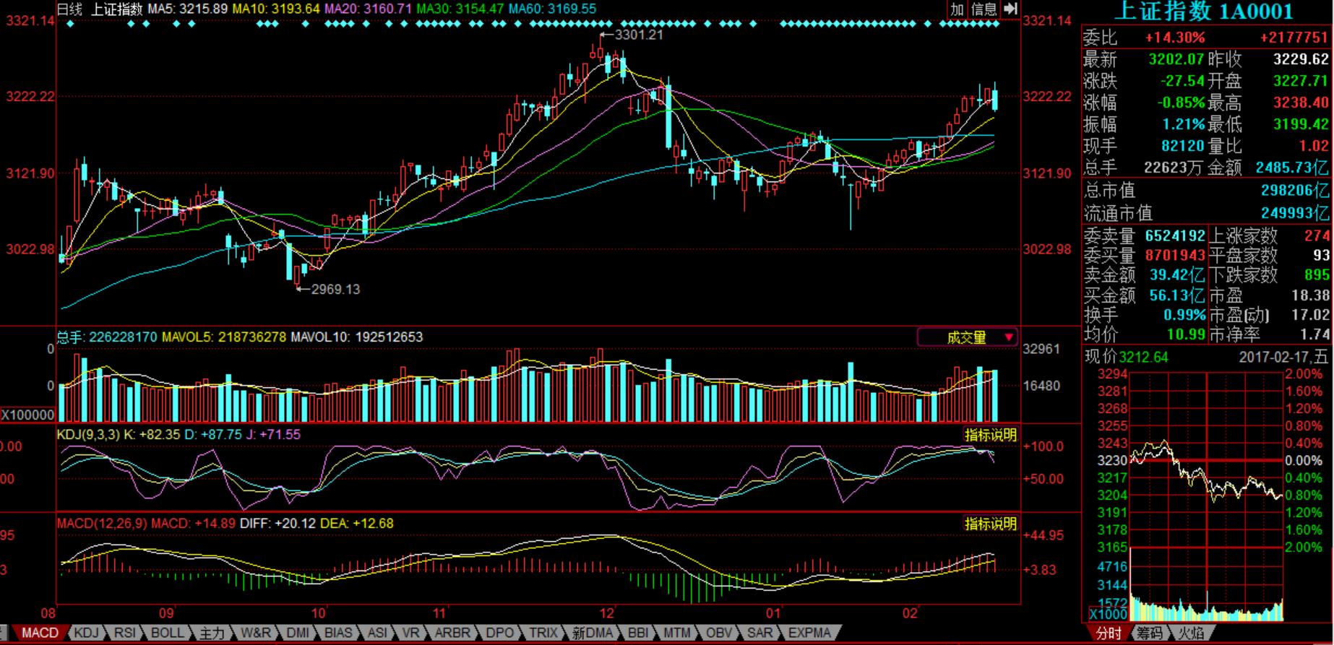Select the BOLL indicator tab
The height and width of the screenshot is (645, 1334).
167,633
